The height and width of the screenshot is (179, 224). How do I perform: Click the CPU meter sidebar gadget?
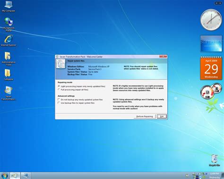point(211,91)
